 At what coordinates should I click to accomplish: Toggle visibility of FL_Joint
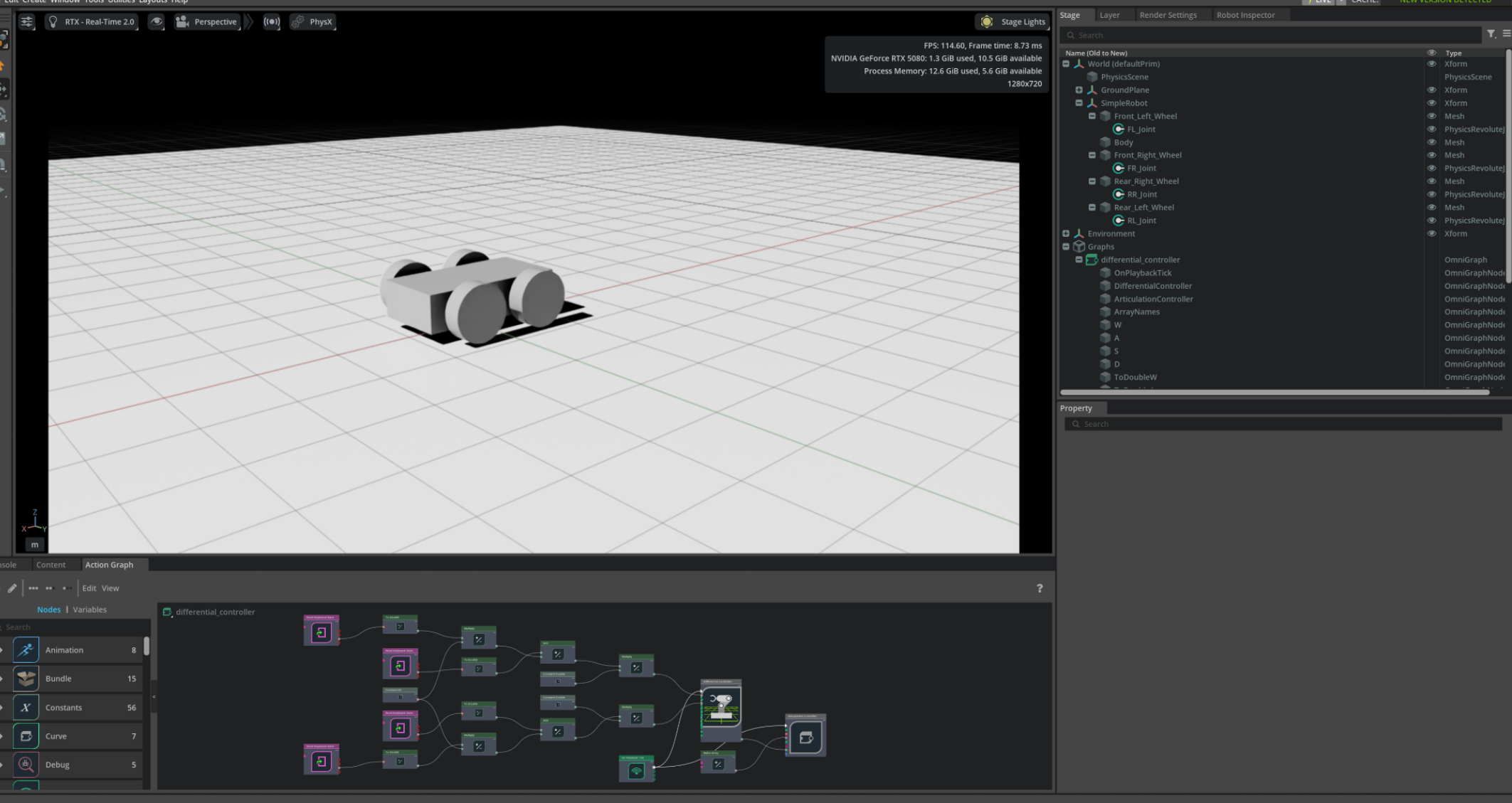click(x=1432, y=129)
